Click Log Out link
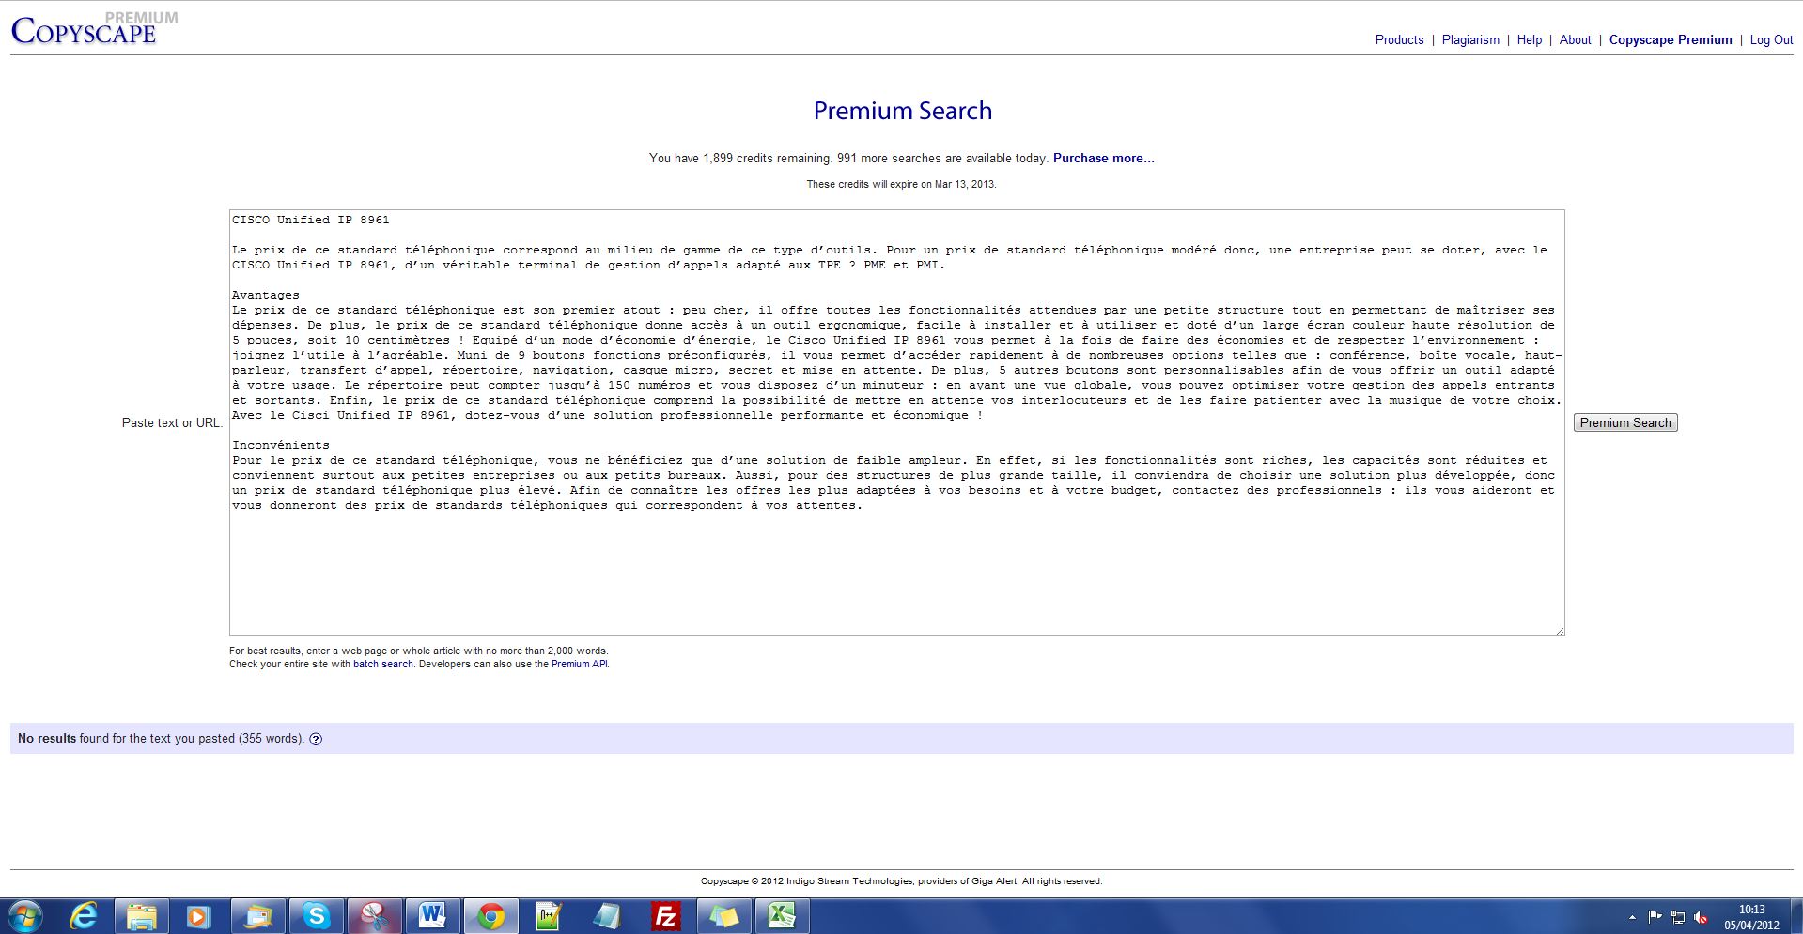The image size is (1803, 934). [1770, 40]
